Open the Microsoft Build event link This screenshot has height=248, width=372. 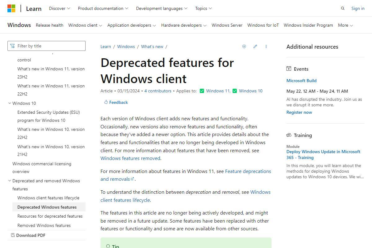click(x=301, y=81)
